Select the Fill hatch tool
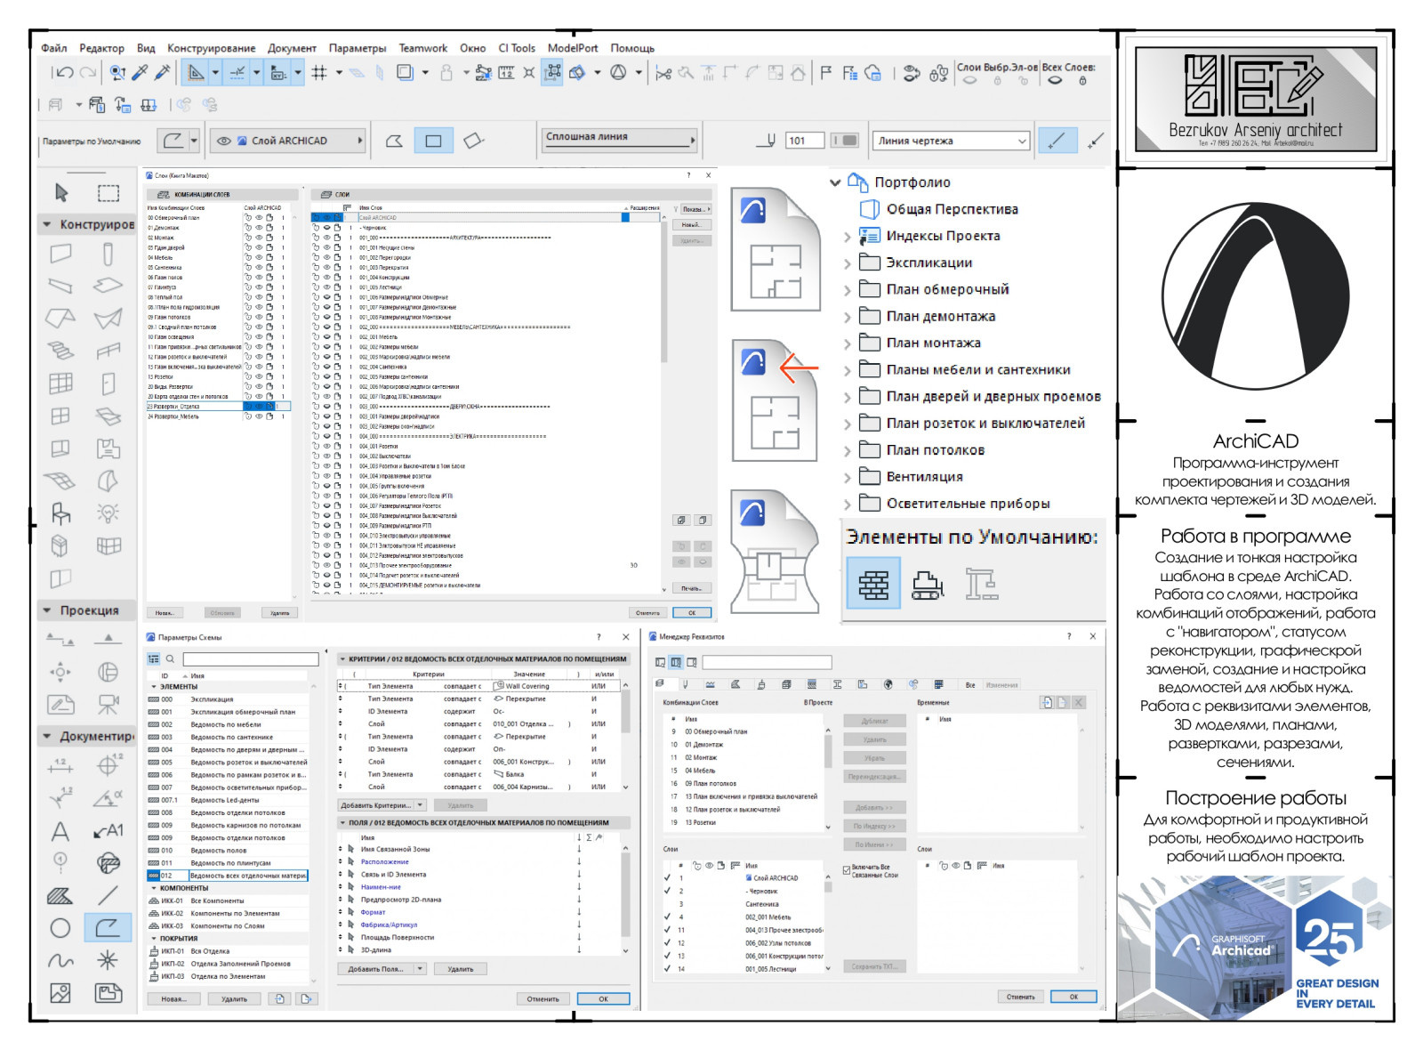Image resolution: width=1423 pixels, height=1050 pixels. [60, 896]
